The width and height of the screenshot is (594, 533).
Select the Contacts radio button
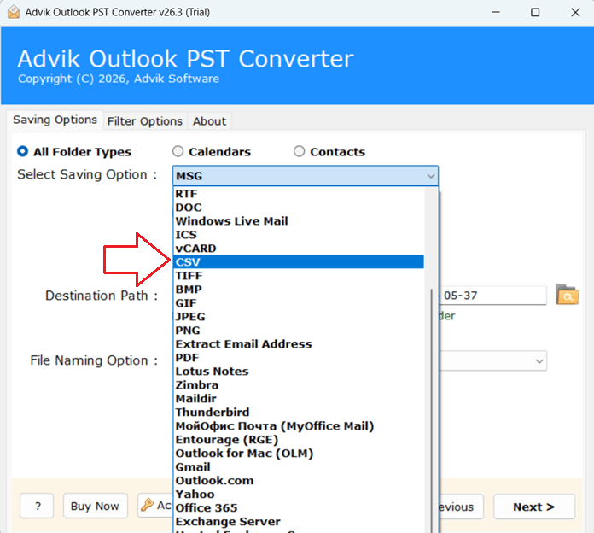point(300,151)
